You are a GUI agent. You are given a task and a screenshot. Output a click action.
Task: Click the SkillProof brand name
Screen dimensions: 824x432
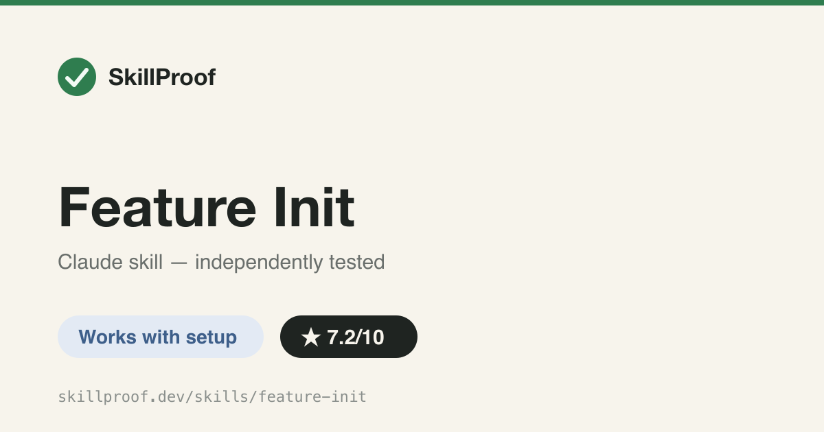click(162, 77)
